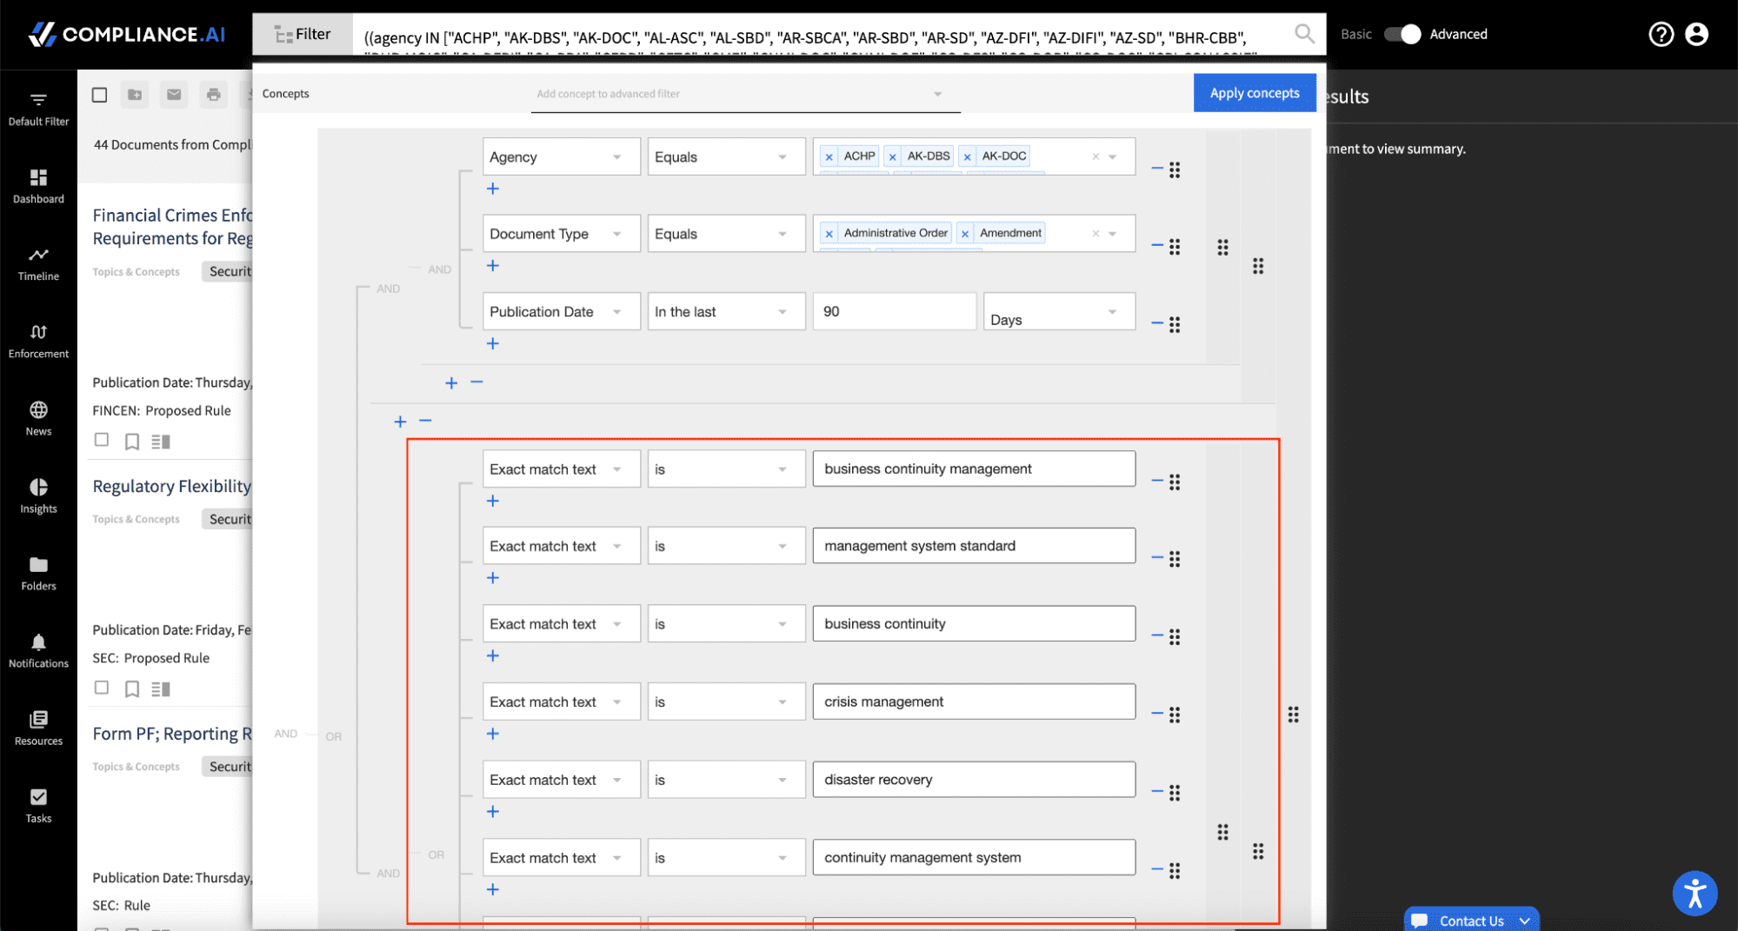Bookmark the SEC Proposed Rule document
Image resolution: width=1738 pixels, height=931 pixels.
coord(132,689)
